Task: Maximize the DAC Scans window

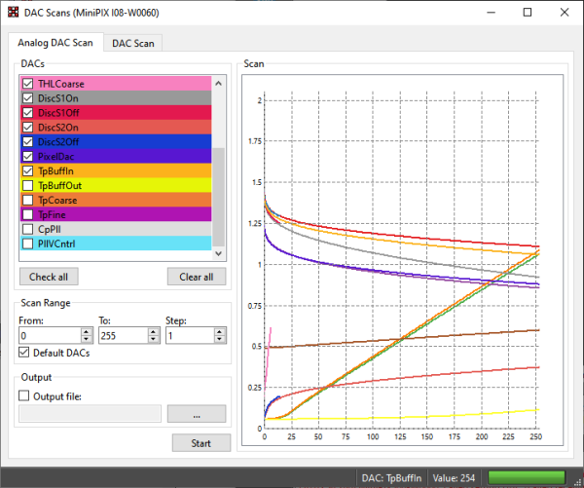Action: click(x=528, y=13)
